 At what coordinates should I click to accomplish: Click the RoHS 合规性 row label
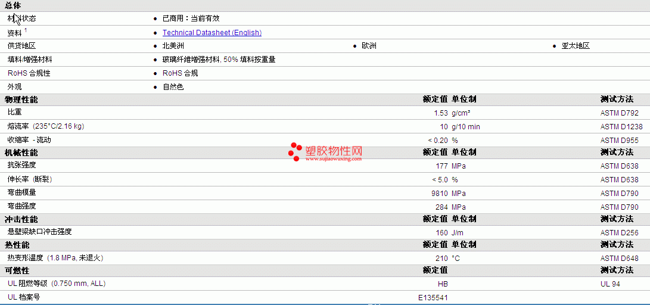tap(29, 73)
